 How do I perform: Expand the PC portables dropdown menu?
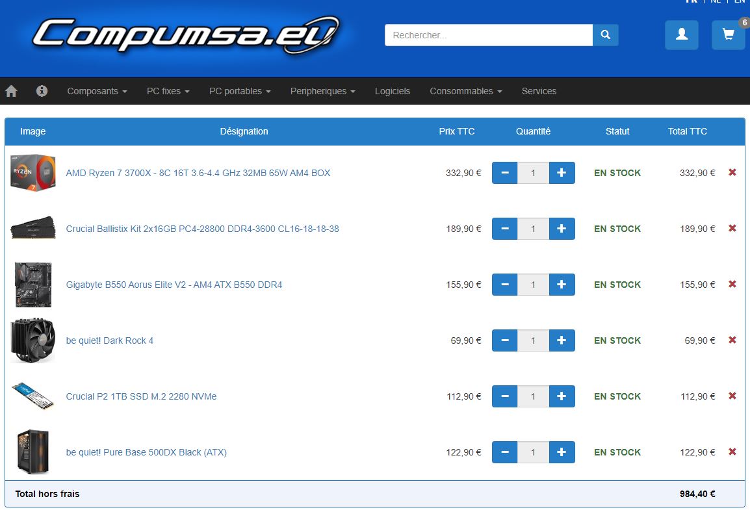[x=240, y=91]
